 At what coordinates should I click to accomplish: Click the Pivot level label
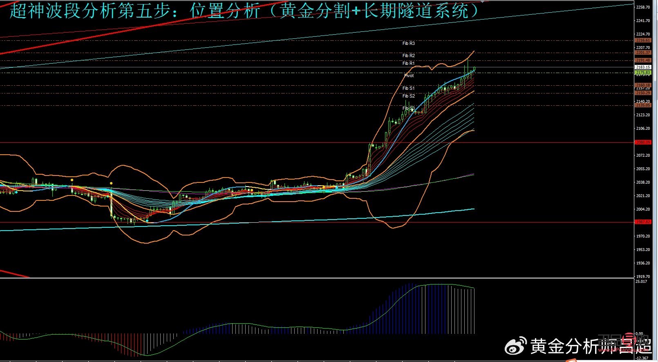click(x=409, y=76)
